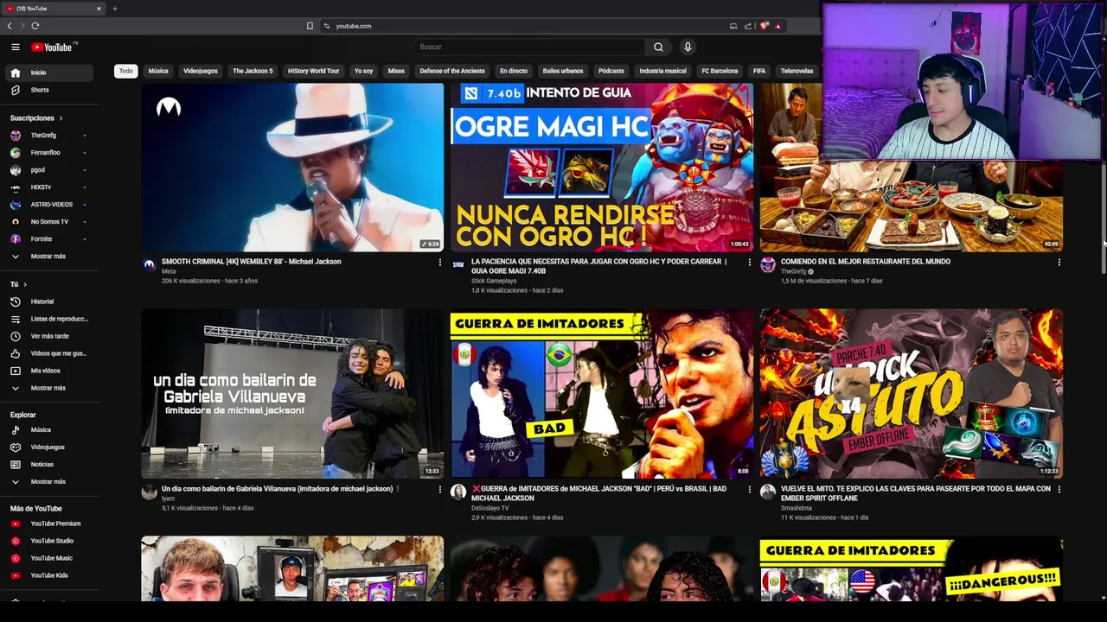This screenshot has width=1107, height=622.
Task: Open Gabriela Villanueva bailarín video thumbnail
Action: (x=292, y=394)
